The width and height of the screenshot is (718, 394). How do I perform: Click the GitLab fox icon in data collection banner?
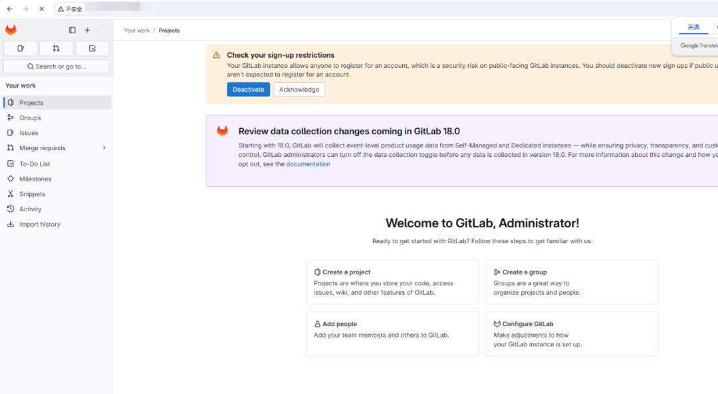coord(222,132)
